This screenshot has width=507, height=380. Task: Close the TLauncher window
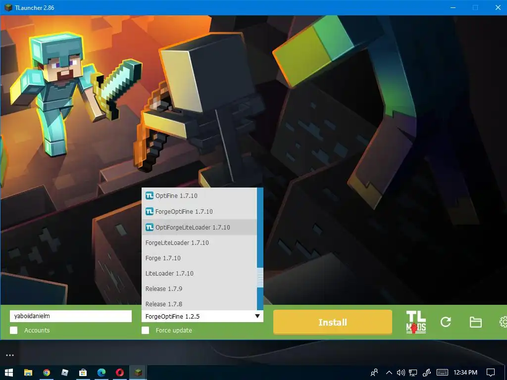tap(498, 7)
